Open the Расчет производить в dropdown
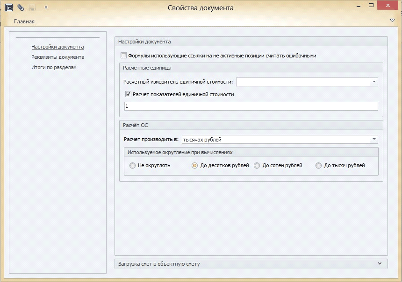The width and height of the screenshot is (402, 282). (373, 140)
